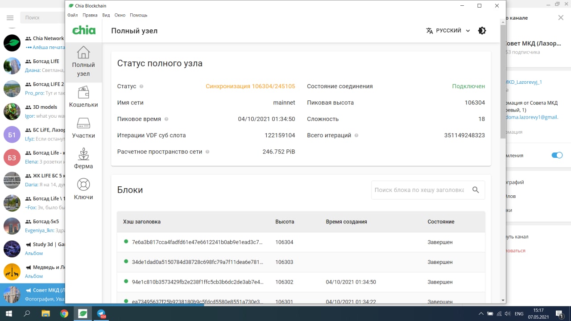
Task: Open 3D models chat in Telegram
Action: pos(33,111)
